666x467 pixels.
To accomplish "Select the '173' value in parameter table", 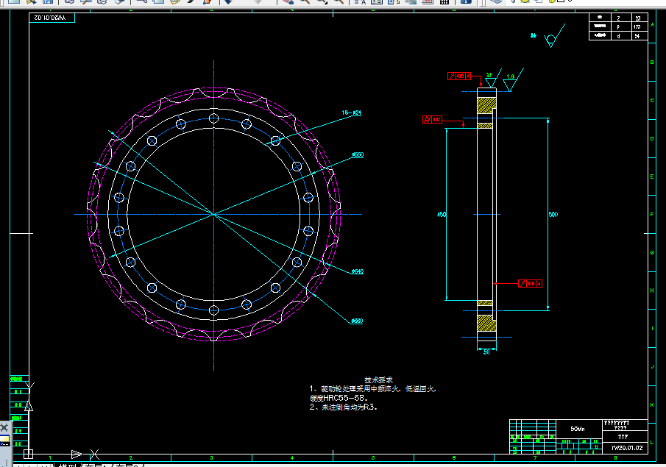I will pyautogui.click(x=637, y=27).
